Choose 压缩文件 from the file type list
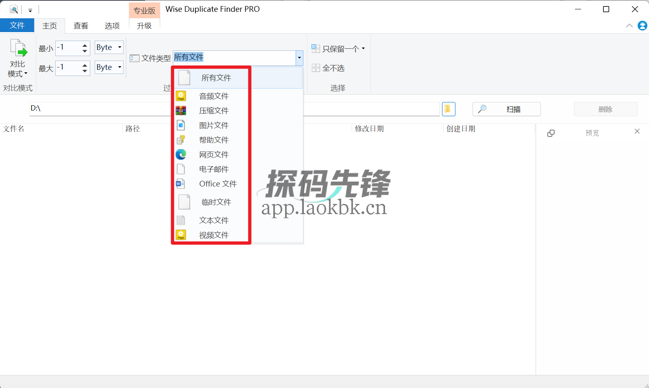 point(239,111)
